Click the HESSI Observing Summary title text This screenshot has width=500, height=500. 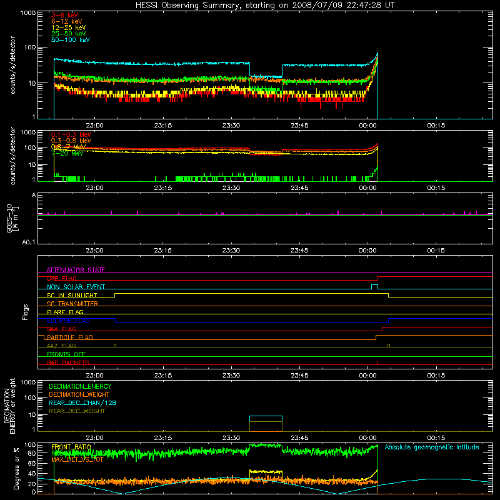[265, 6]
